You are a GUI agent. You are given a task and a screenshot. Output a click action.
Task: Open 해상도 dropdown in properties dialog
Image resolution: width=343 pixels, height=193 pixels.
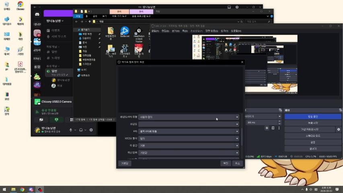[189, 124]
